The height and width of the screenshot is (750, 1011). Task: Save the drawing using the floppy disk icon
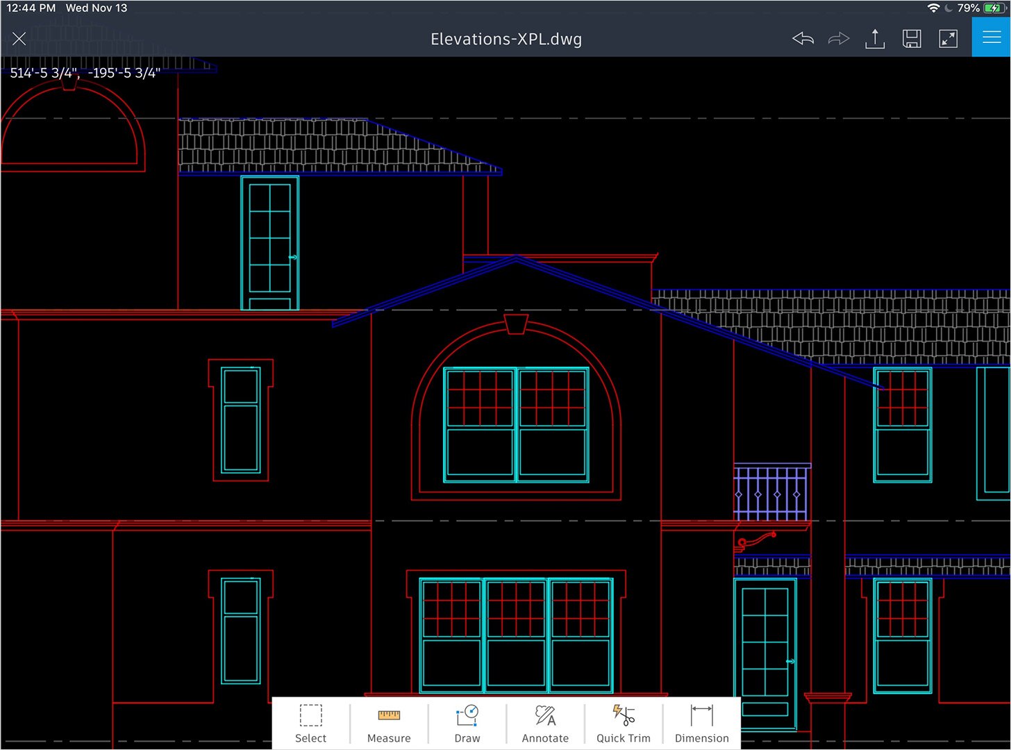coord(912,39)
